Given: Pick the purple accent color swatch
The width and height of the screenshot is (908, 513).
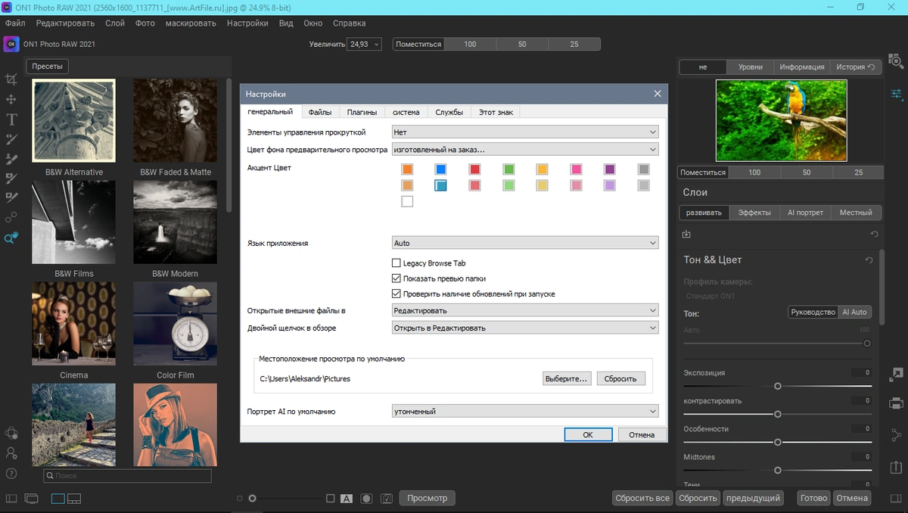Looking at the screenshot, I should click(x=610, y=169).
